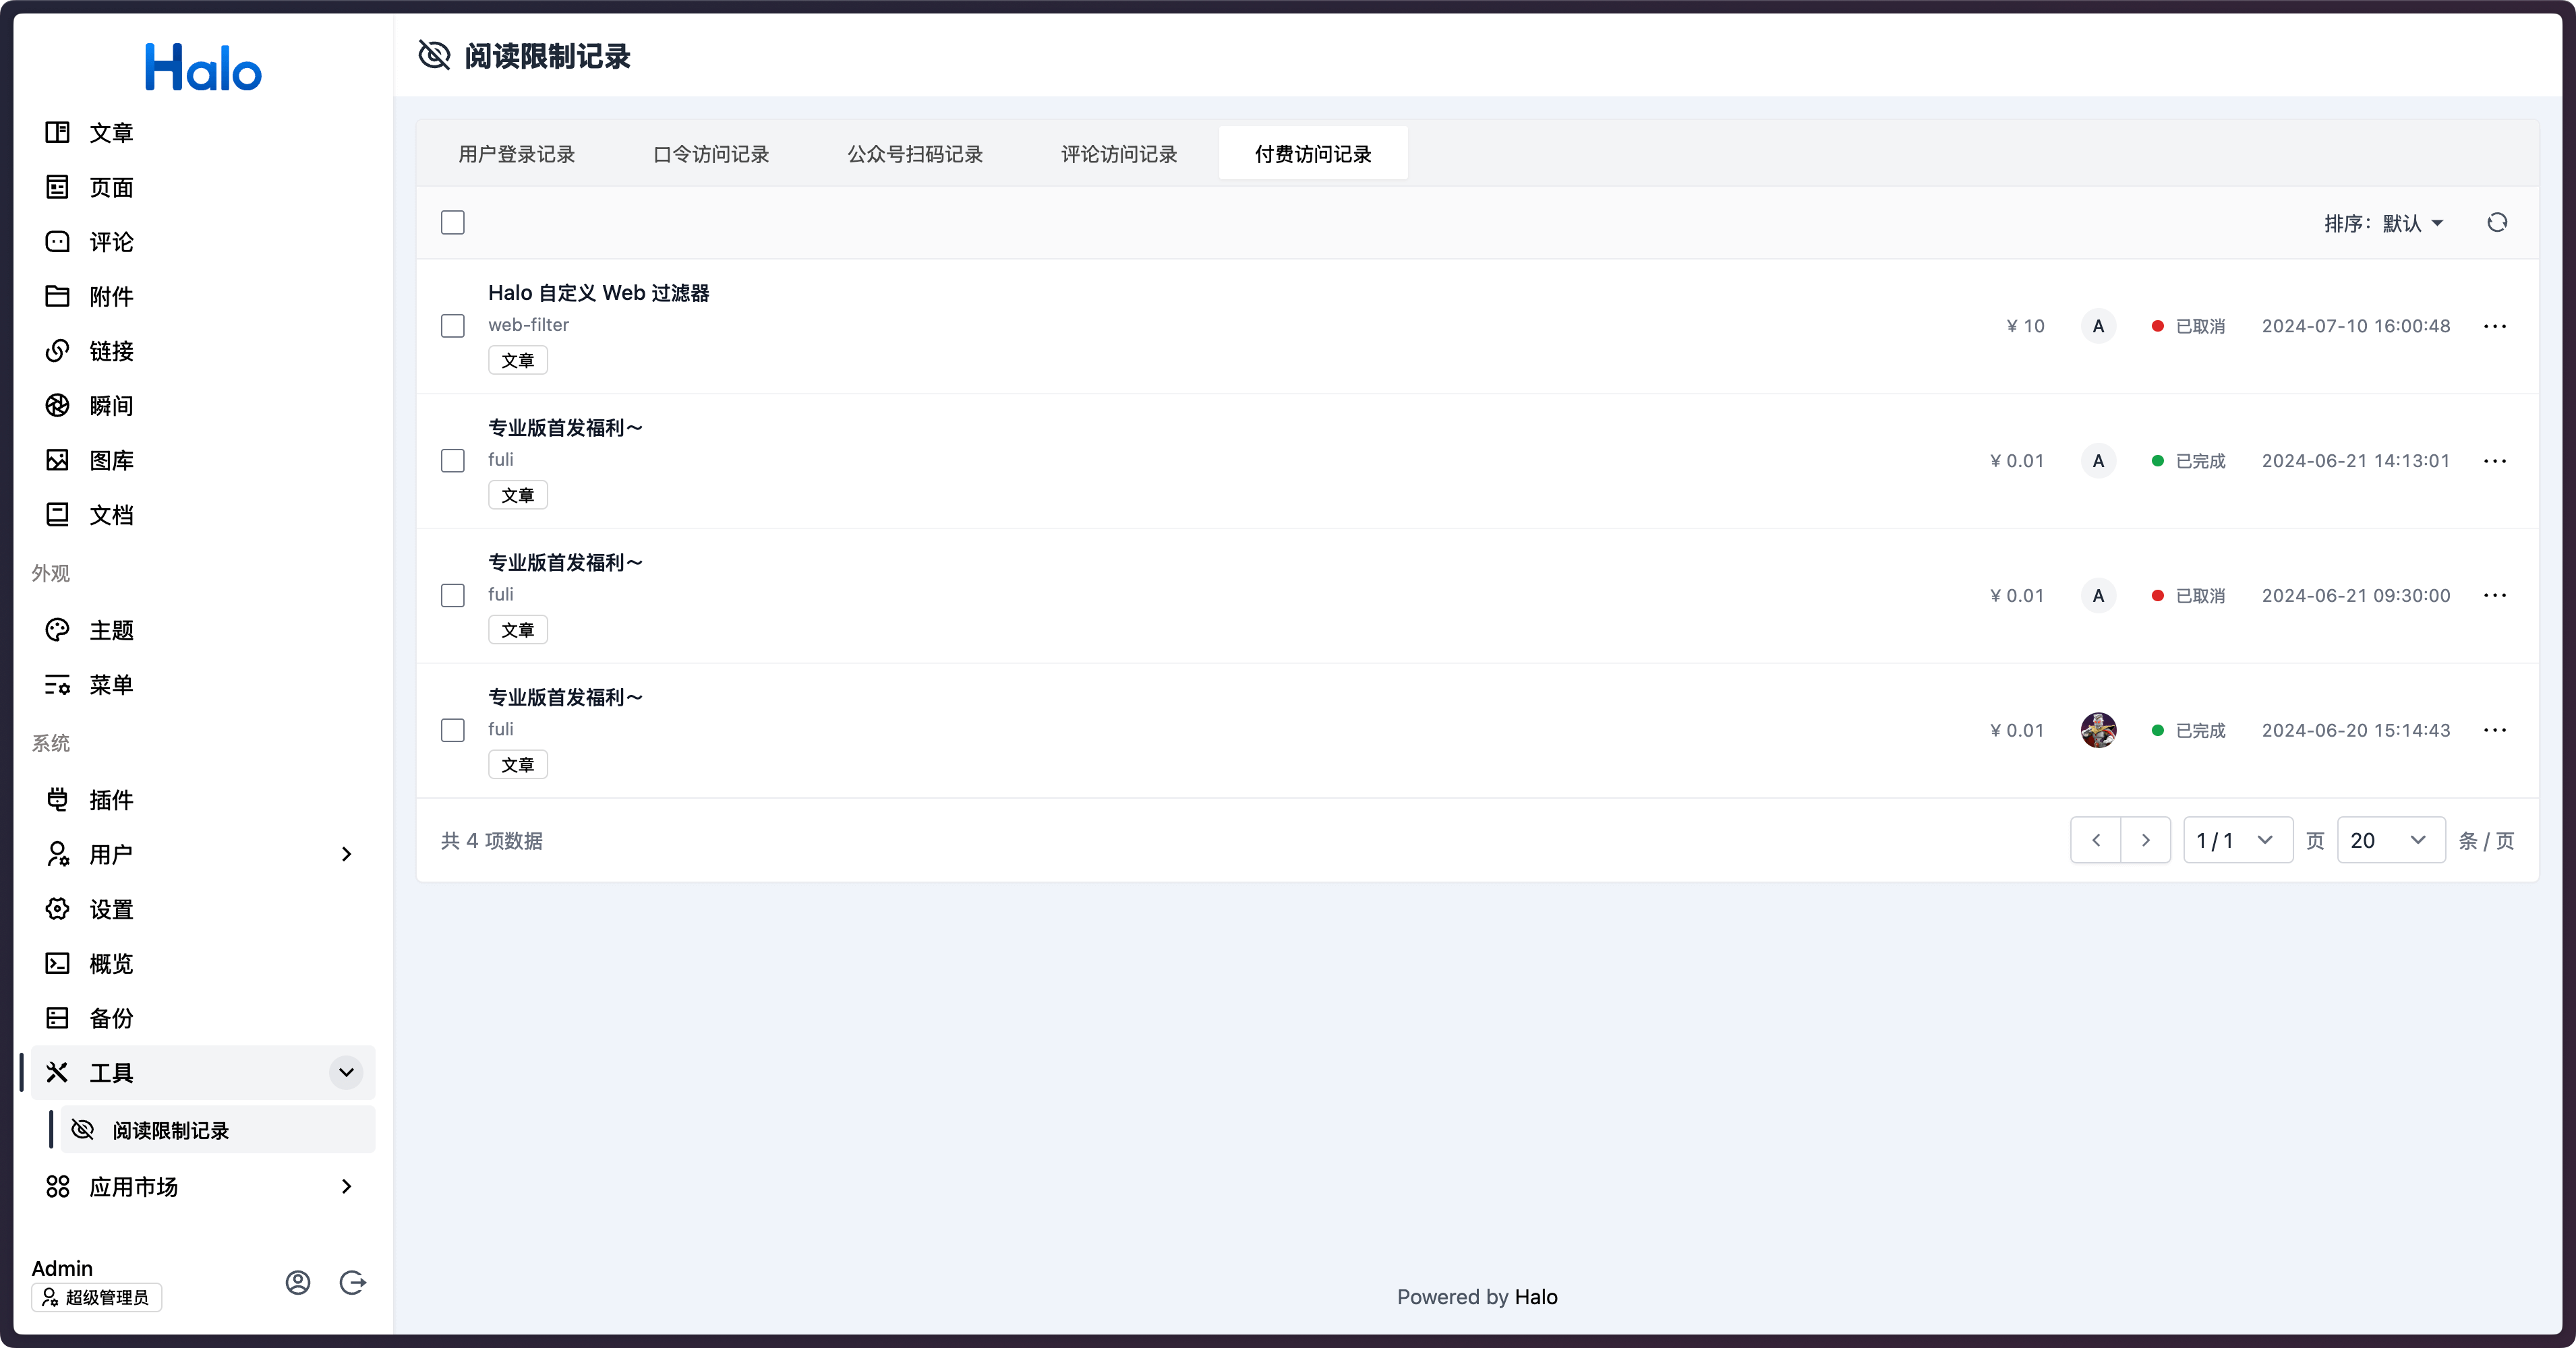
Task: Open more actions for 2024-07-10 16:00:48 record
Action: [x=2495, y=326]
